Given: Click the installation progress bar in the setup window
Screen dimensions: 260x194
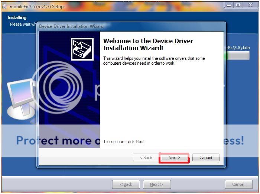Looking at the screenshot, I should point(238,55).
